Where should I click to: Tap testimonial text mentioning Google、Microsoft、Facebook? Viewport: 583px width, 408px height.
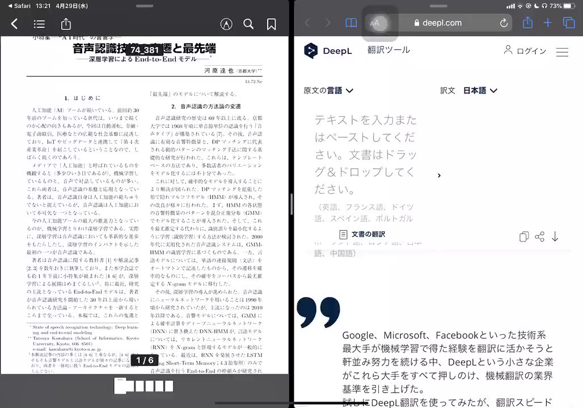click(x=447, y=362)
